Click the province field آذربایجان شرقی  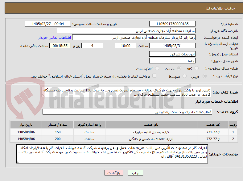point(172,54)
